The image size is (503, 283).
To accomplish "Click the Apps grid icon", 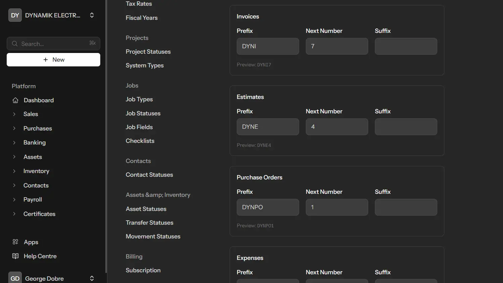I will pyautogui.click(x=15, y=242).
